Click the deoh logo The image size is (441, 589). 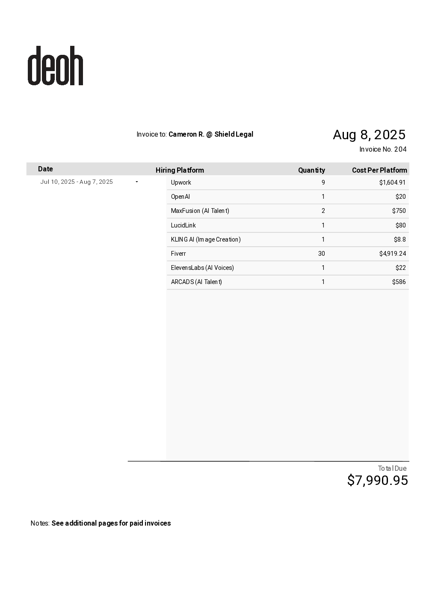click(55, 66)
